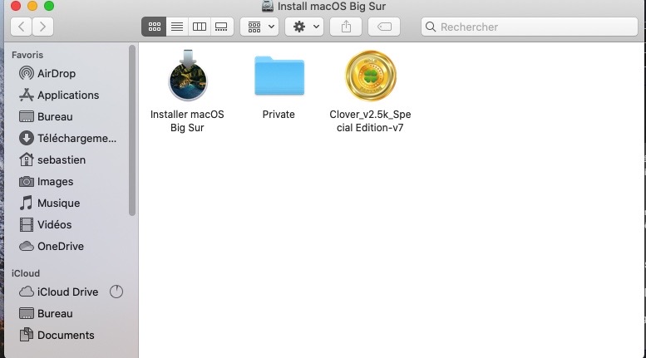Click the Rechercher search field
Viewport: 646px width, 358px height.
(x=530, y=27)
